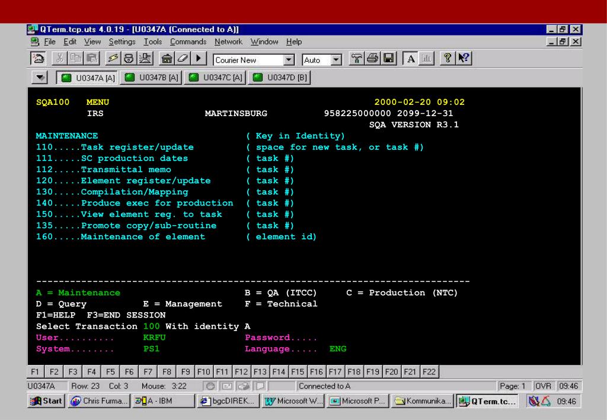
Task: Expand the session list arrow beside tabs
Action: pos(40,78)
